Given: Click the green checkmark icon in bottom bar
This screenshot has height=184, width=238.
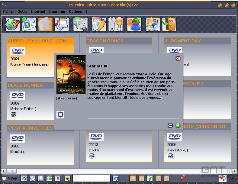Looking at the screenshot, I should click(x=150, y=178).
